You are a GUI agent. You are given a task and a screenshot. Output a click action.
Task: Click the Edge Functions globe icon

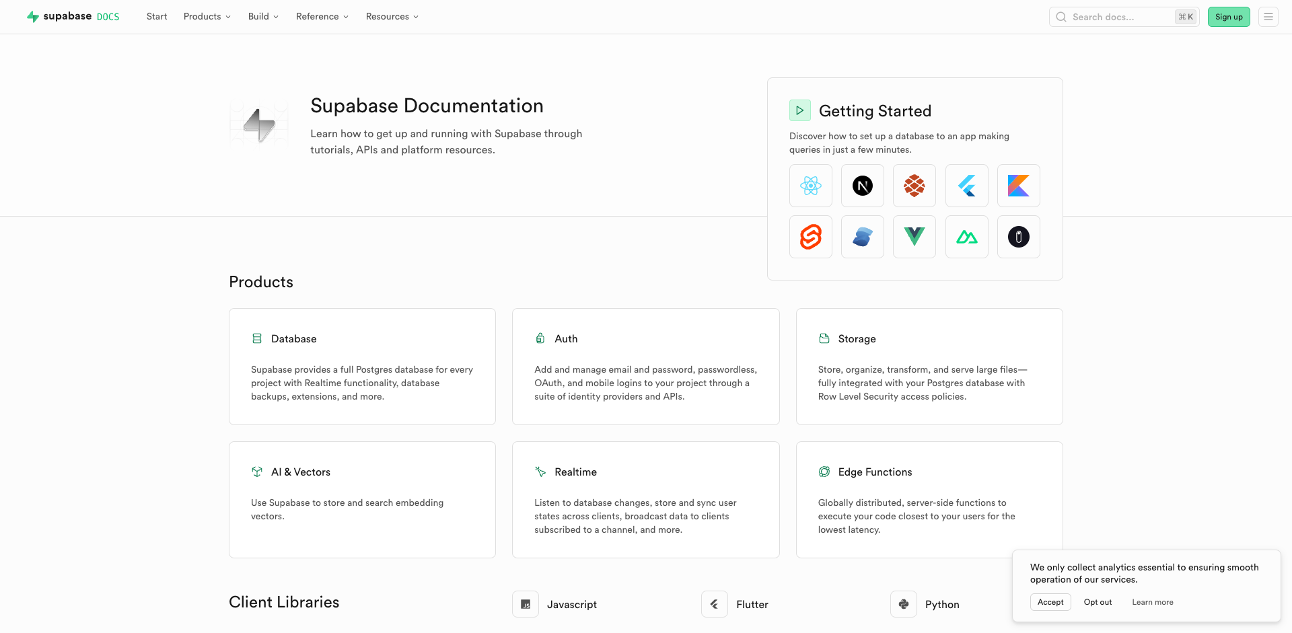(824, 472)
